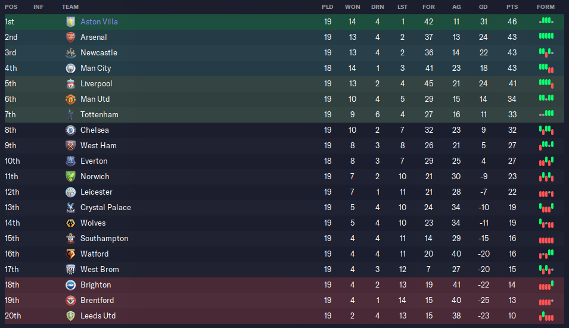Select the Crystal Palace team name
The height and width of the screenshot is (328, 569).
point(105,208)
